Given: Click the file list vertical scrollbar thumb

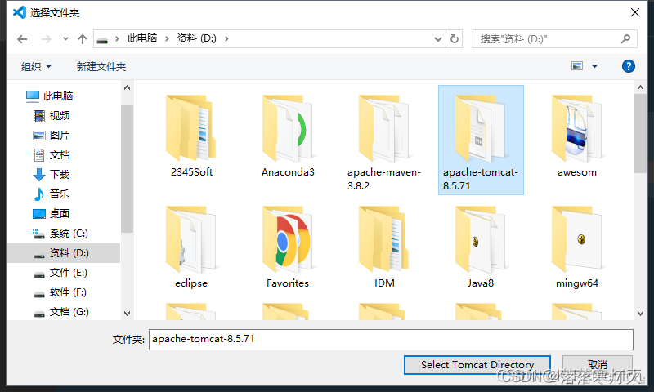Looking at the screenshot, I should (x=640, y=133).
